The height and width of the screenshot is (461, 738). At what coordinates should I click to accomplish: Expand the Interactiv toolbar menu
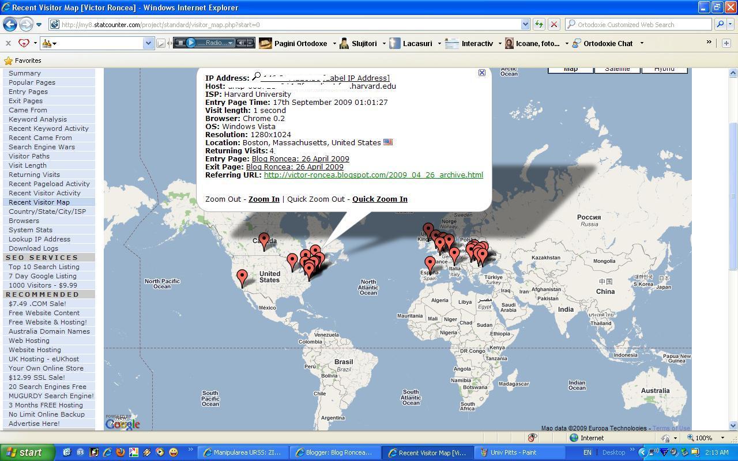click(500, 43)
